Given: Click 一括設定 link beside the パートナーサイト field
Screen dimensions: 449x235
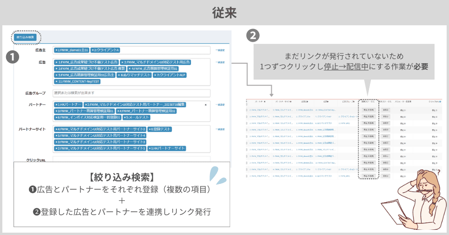Looking at the screenshot, I should click(x=220, y=129).
